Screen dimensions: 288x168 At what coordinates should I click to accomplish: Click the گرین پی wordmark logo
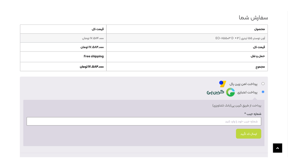[x=215, y=92]
